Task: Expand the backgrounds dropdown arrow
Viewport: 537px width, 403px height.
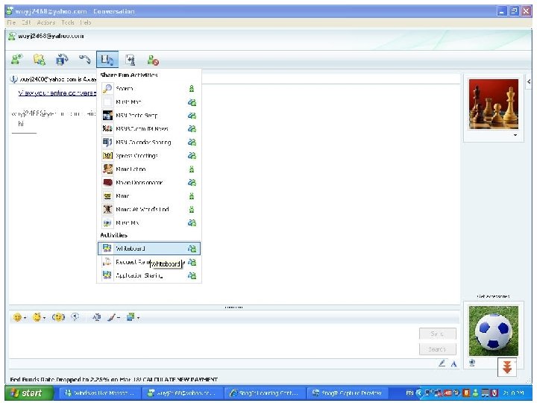Action: tap(139, 319)
